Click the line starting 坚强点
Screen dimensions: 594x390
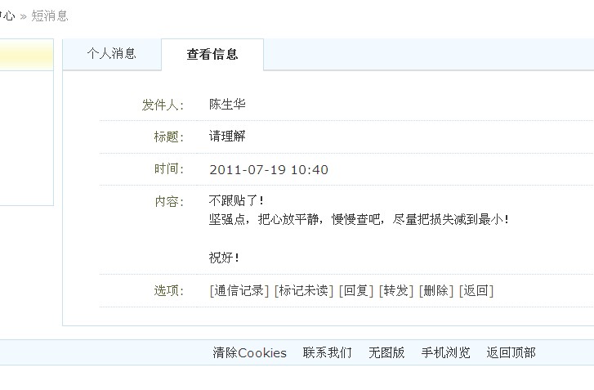[359, 219]
